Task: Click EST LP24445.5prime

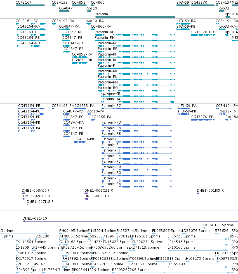Action: click(x=45, y=247)
